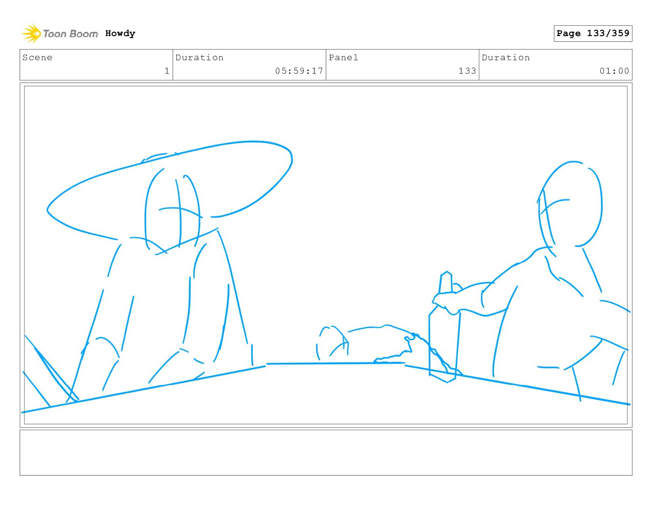
Task: Click the storyboard sketch panel image
Action: point(326,255)
